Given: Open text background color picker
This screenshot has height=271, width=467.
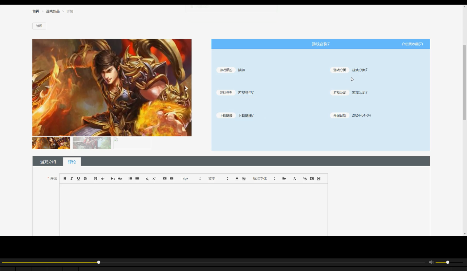Looking at the screenshot, I should point(244,179).
